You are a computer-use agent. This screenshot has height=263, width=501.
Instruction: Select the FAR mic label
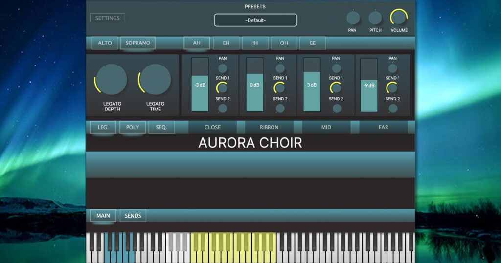coord(383,127)
